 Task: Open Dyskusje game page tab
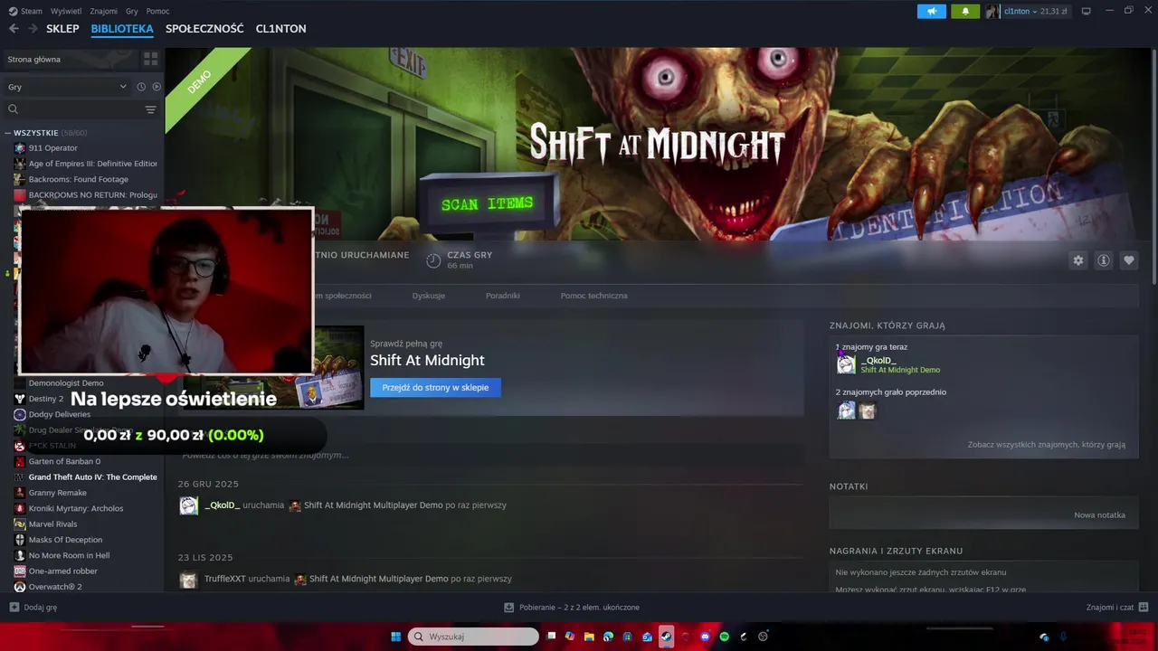[428, 296]
